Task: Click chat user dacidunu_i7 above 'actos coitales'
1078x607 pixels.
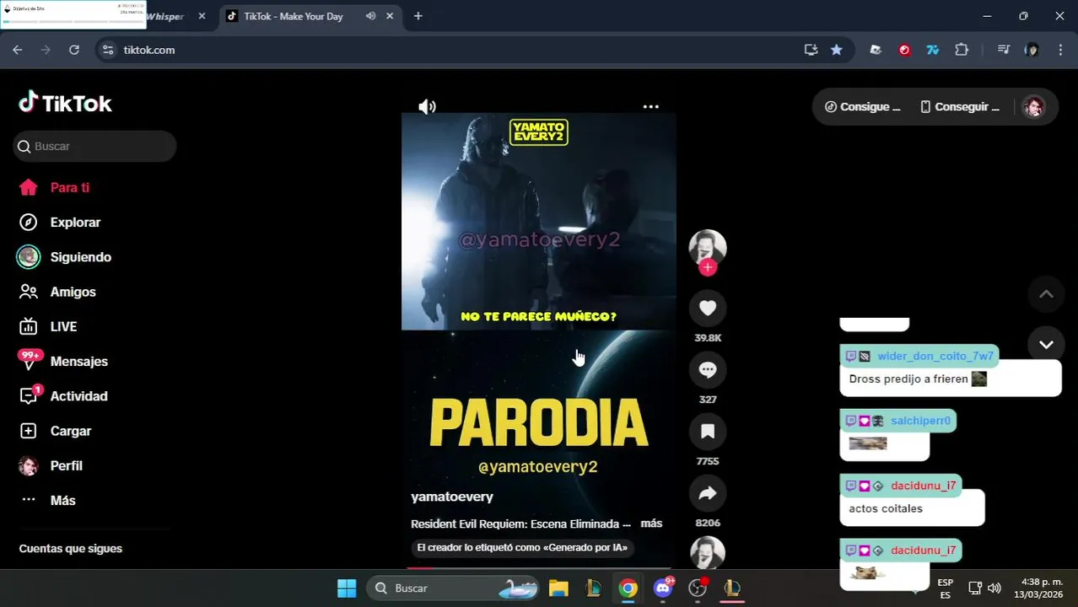Action: tap(924, 486)
